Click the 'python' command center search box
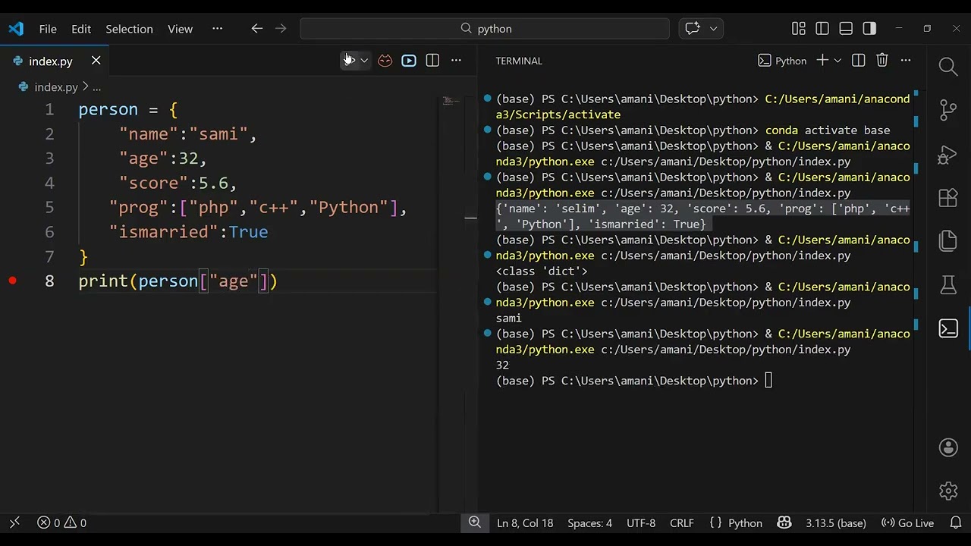This screenshot has height=546, width=971. coord(485,29)
